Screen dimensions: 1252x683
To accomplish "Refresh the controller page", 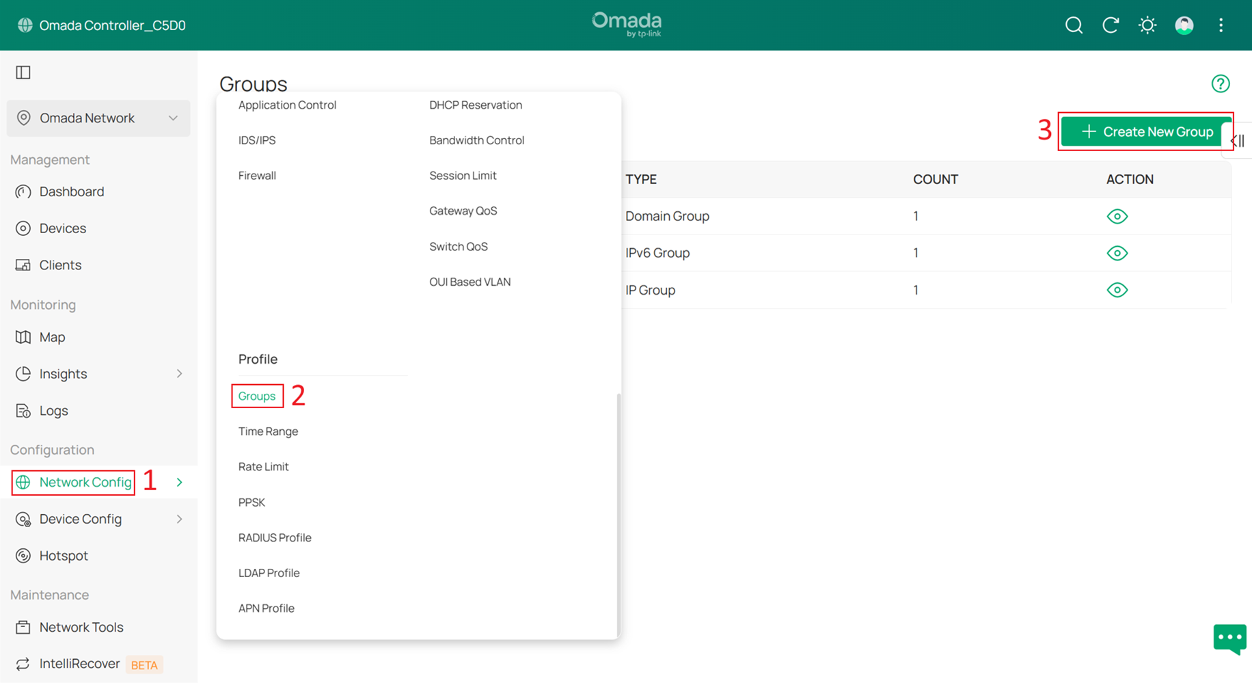I will coord(1111,25).
